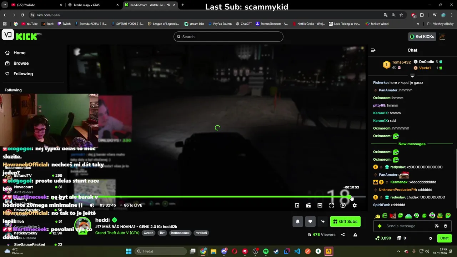This screenshot has width=457, height=257.
Task: Toggle notifications with the bell button
Action: (298, 222)
